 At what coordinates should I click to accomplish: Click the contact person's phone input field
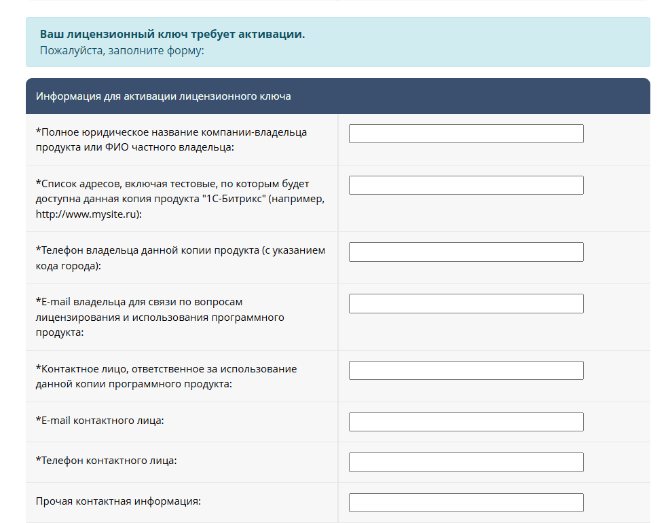point(466,462)
